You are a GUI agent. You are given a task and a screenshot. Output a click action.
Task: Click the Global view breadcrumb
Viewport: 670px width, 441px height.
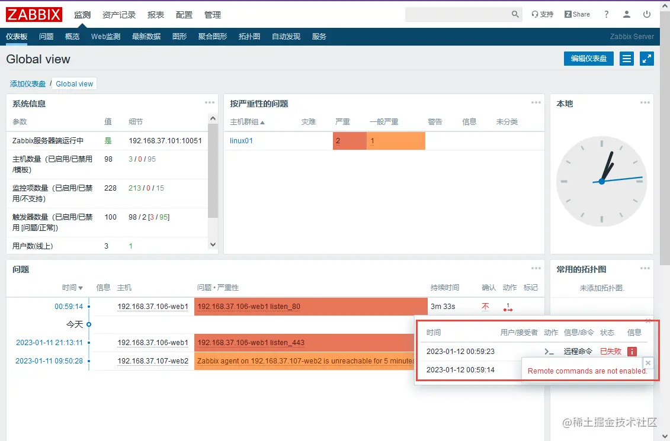(75, 83)
